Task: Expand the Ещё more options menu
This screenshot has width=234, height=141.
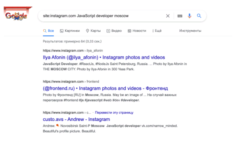Action: [157, 31]
